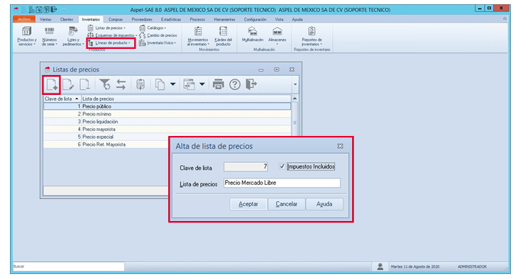The width and height of the screenshot is (518, 279).
Task: Click the help icon in quick access bar
Action: (x=47, y=10)
